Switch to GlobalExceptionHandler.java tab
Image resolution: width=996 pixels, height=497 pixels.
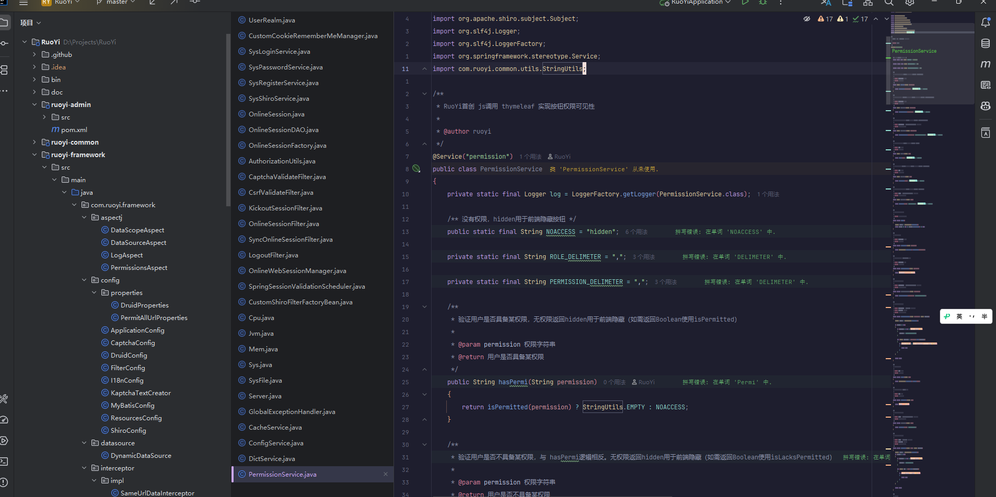click(x=292, y=411)
